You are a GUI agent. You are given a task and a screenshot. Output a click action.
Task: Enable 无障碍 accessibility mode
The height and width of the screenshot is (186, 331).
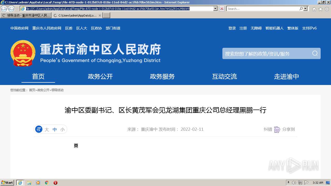click(x=256, y=28)
